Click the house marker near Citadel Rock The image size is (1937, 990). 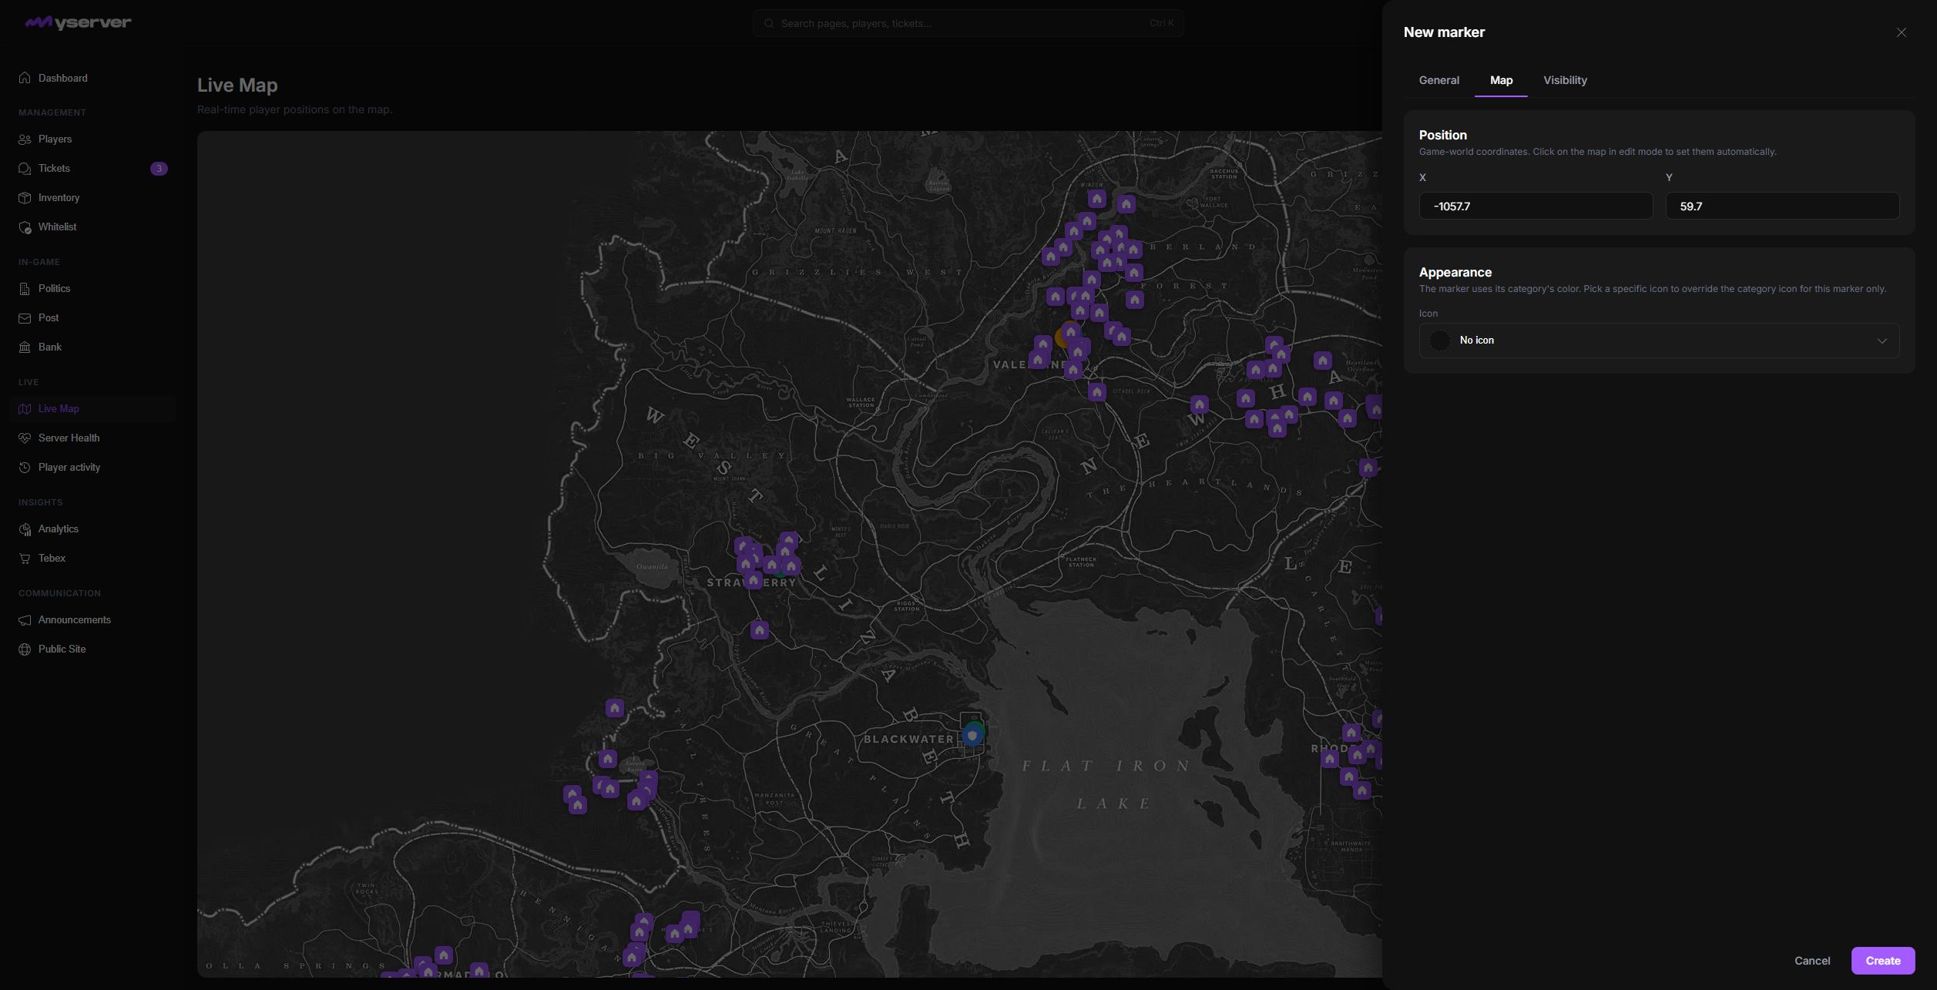[1097, 392]
